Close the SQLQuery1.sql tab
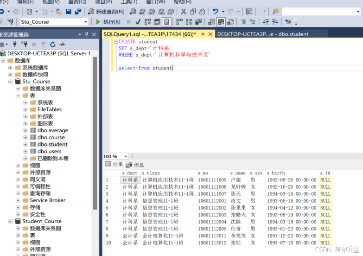The width and height of the screenshot is (363, 256). coord(210,34)
